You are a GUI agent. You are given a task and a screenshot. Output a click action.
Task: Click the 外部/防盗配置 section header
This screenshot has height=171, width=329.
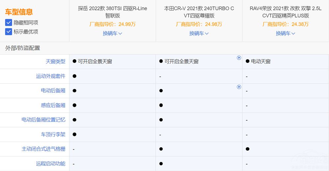(x=23, y=48)
